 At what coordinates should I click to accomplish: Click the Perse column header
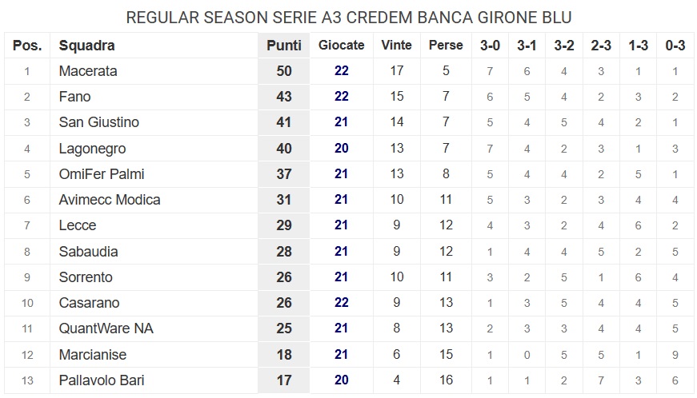pos(446,46)
